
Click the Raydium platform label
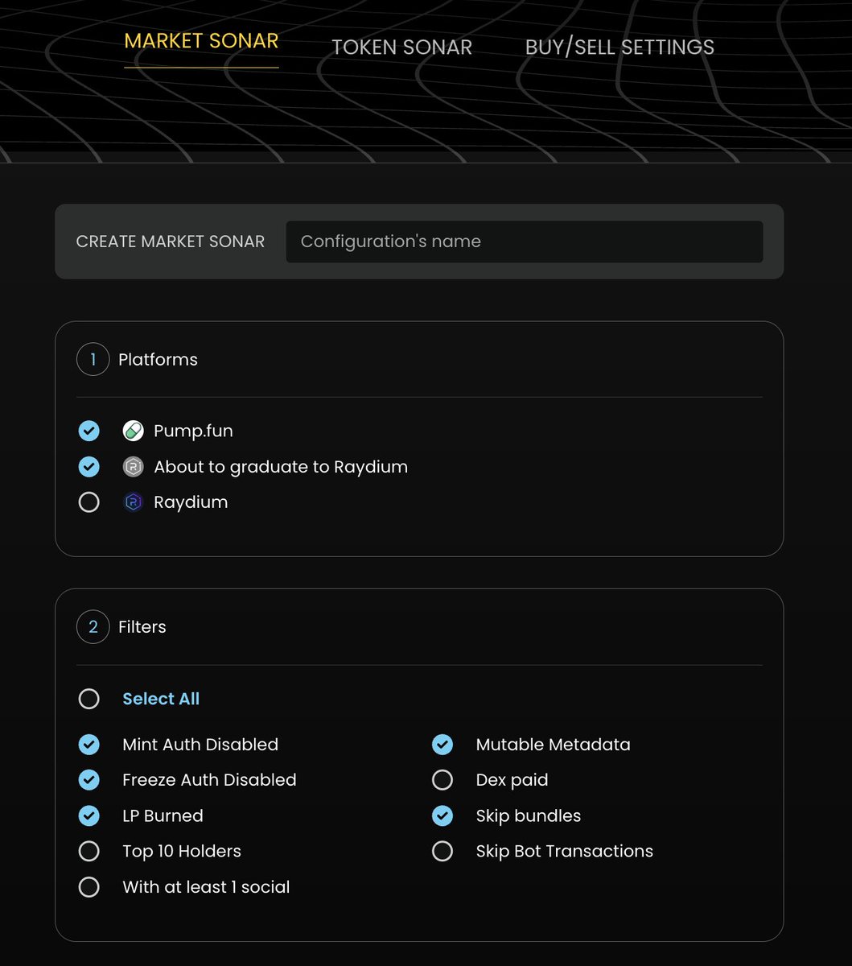point(191,502)
